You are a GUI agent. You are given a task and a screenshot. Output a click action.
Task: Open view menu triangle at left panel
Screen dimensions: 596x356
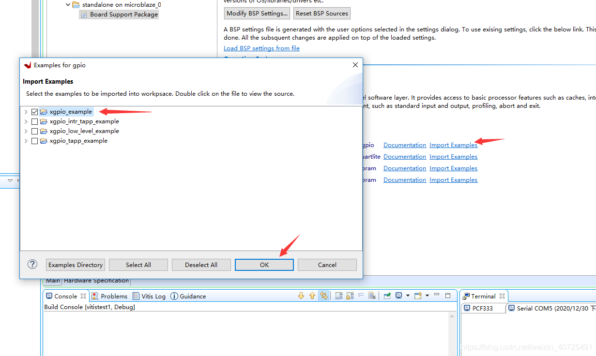[x=10, y=180]
